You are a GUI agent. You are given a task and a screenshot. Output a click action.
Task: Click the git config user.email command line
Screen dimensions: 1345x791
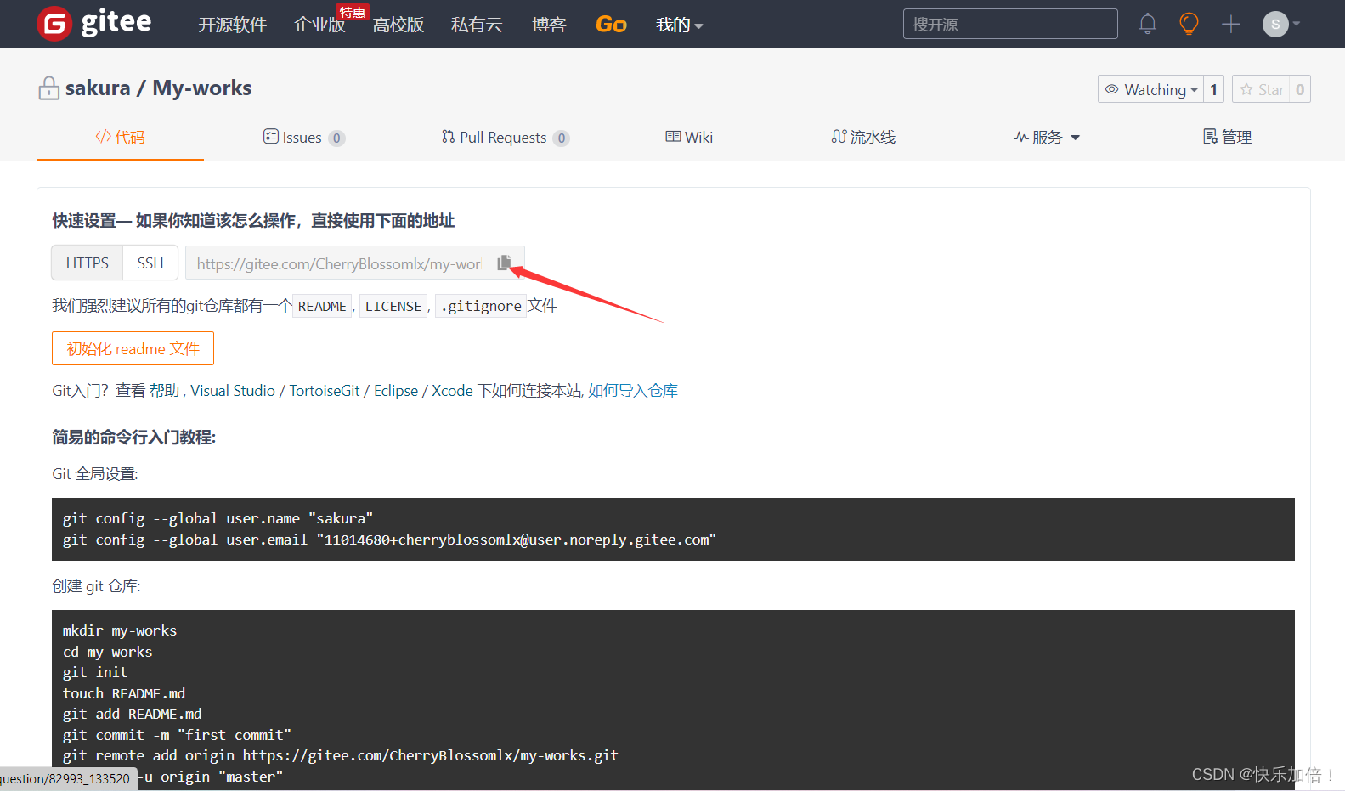click(x=389, y=540)
